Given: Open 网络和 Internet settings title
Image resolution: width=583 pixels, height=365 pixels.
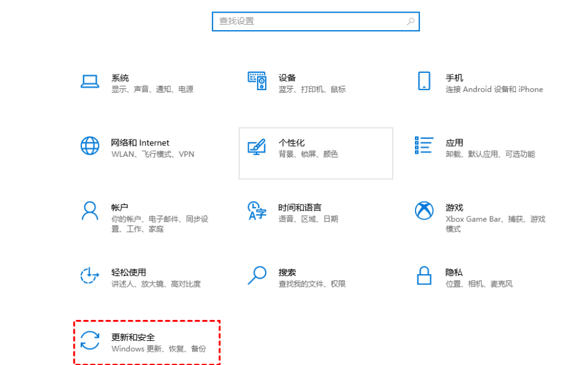Looking at the screenshot, I should [140, 143].
